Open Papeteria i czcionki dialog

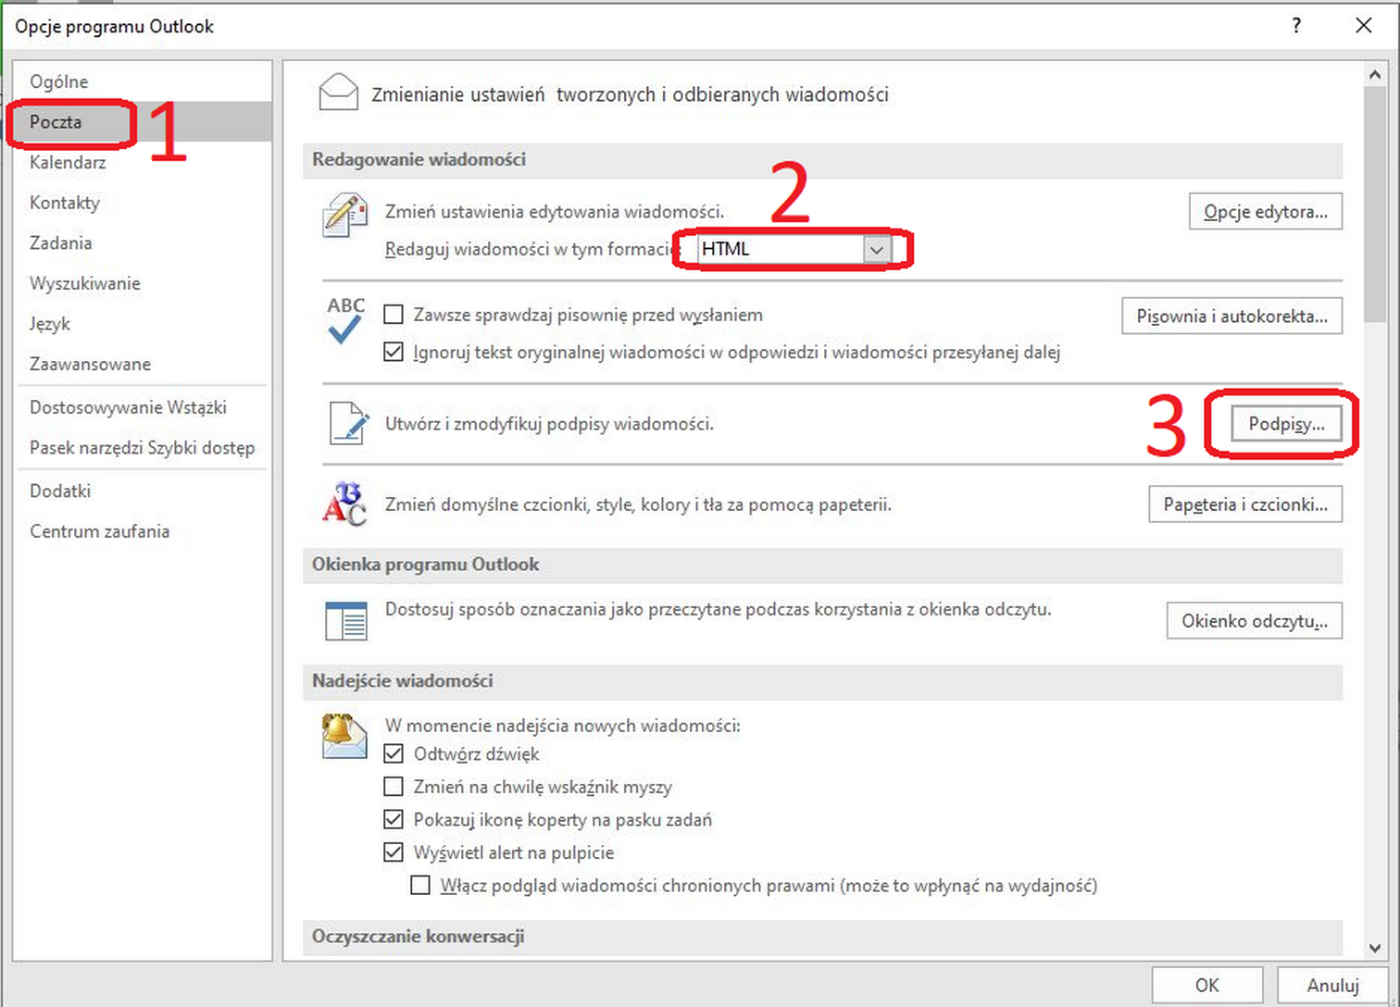[1245, 504]
